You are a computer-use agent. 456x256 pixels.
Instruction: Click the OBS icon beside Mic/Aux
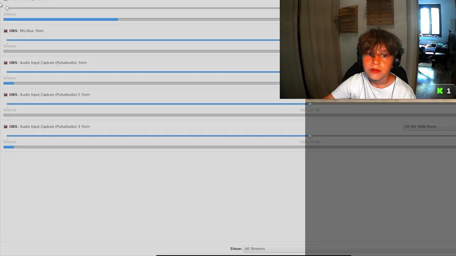pos(5,31)
